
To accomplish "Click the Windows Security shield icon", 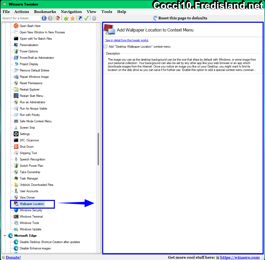I will coord(16,210).
